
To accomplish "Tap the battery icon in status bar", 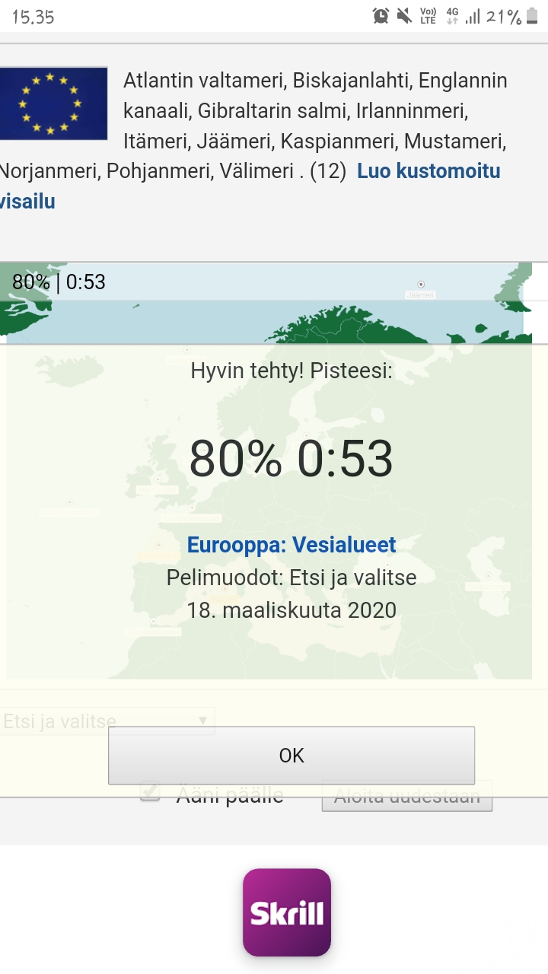I will pos(533,16).
